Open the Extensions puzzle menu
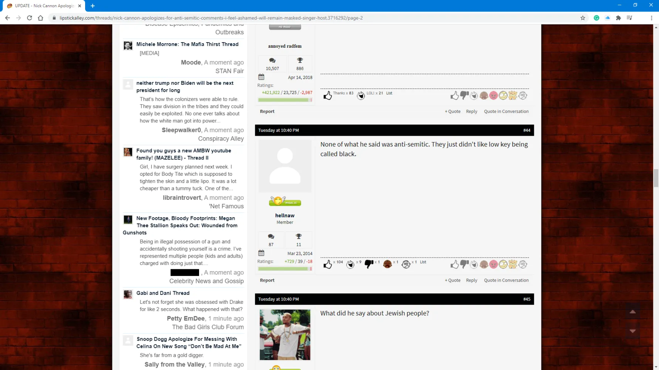This screenshot has width=659, height=370. (618, 18)
